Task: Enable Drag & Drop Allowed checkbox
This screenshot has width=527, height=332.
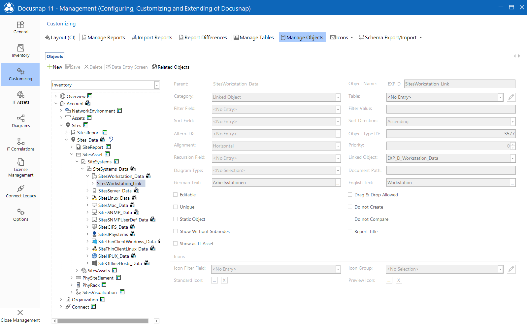Action: click(350, 195)
